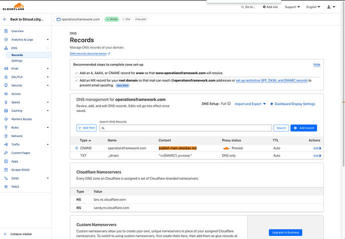Select Records under DNS in sidebar
Image resolution: width=345 pixels, height=239 pixels.
pyautogui.click(x=17, y=55)
